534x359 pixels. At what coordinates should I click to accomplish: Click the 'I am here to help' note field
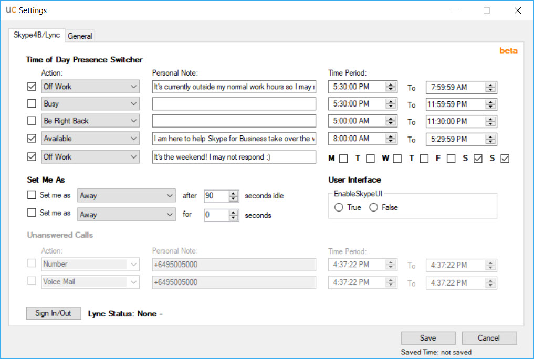(234, 139)
